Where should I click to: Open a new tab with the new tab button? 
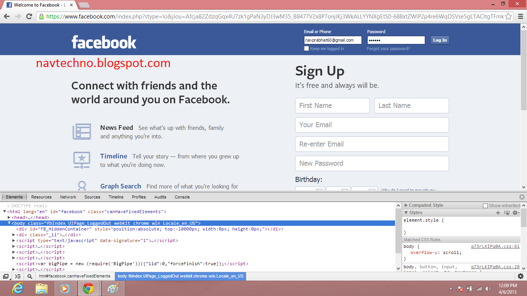(84, 5)
